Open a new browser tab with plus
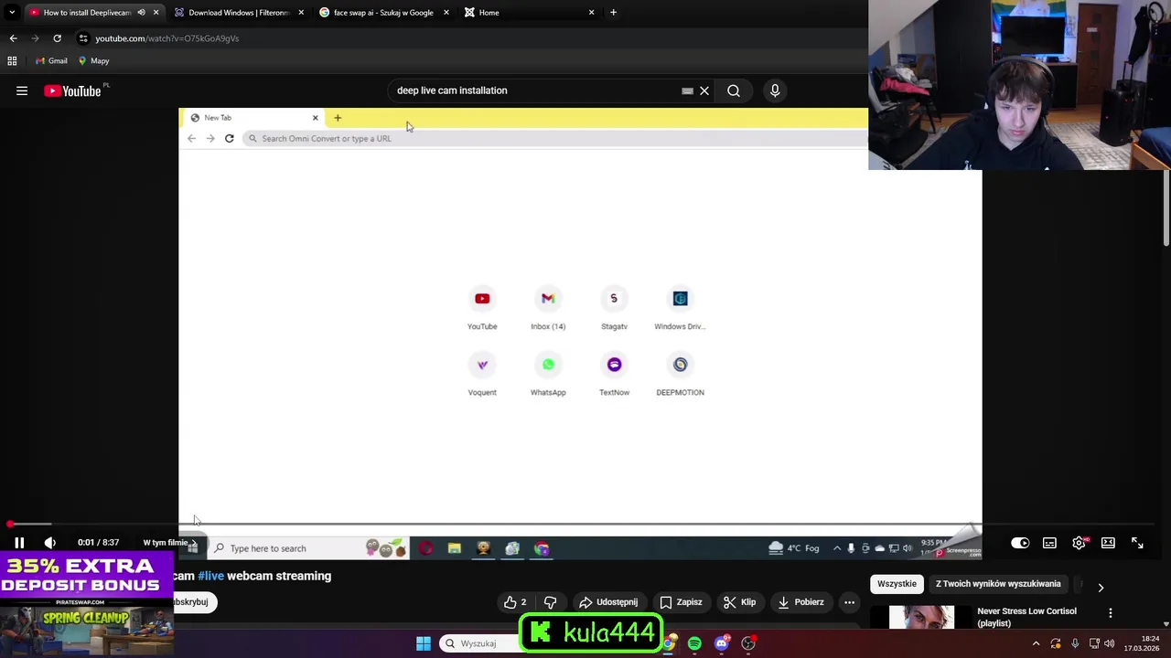 613,13
